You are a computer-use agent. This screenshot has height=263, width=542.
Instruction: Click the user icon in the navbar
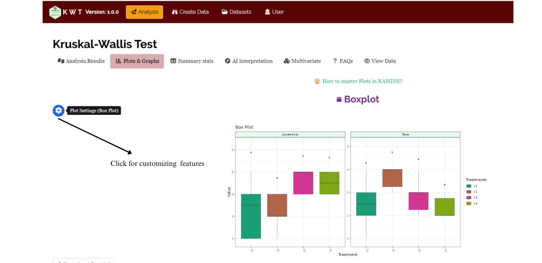[268, 12]
